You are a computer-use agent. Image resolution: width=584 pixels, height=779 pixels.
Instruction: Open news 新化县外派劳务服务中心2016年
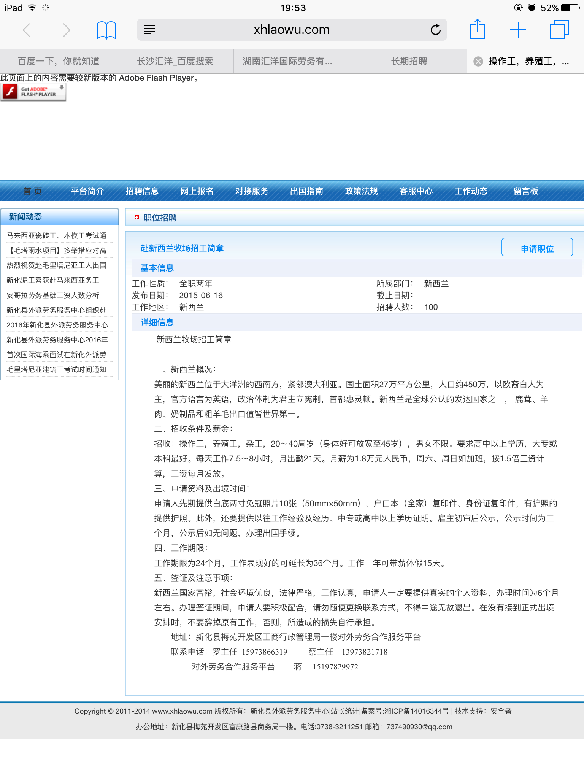57,340
